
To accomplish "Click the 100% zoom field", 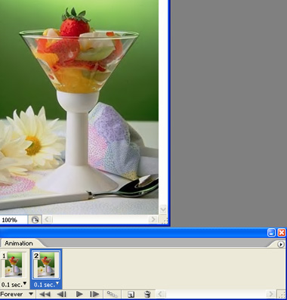I will 14,220.
